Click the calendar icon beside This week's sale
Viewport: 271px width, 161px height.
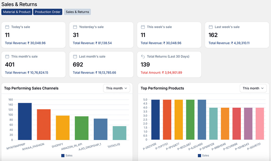143,27
